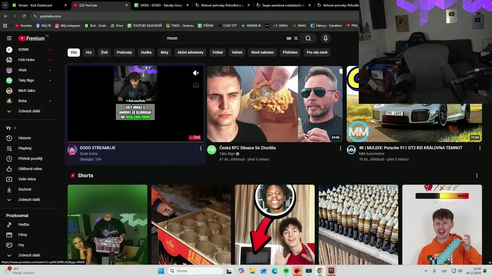Screen dimensions: 492x277
Task: Clear the search box with the X icon
Action: click(296, 38)
